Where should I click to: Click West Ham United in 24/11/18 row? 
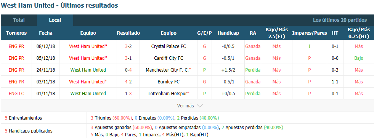click(x=88, y=70)
